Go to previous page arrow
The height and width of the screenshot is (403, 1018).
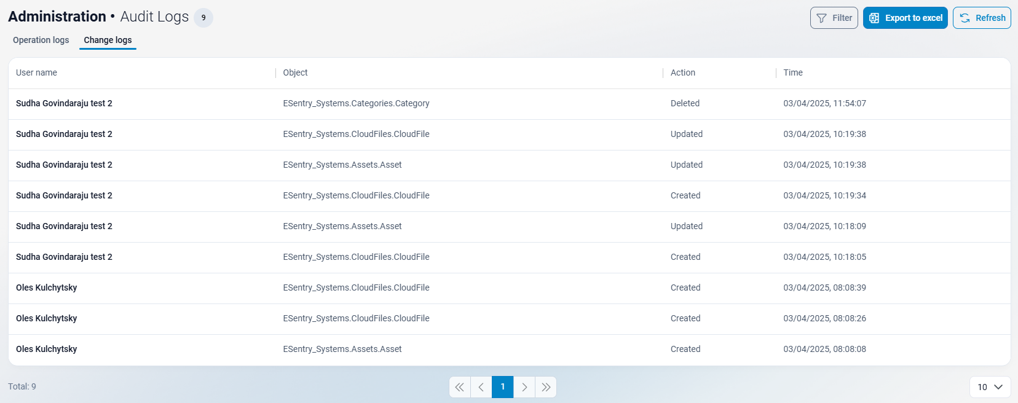(481, 387)
